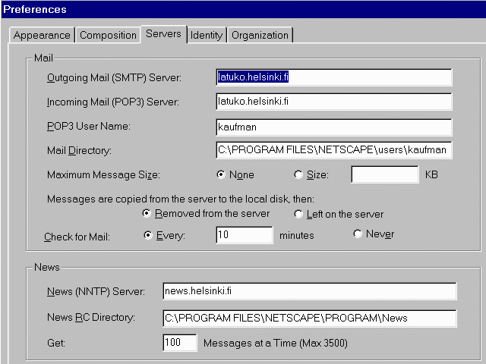Viewport: 486px width, 364px height.
Task: Select the Servers tab
Action: [x=163, y=34]
